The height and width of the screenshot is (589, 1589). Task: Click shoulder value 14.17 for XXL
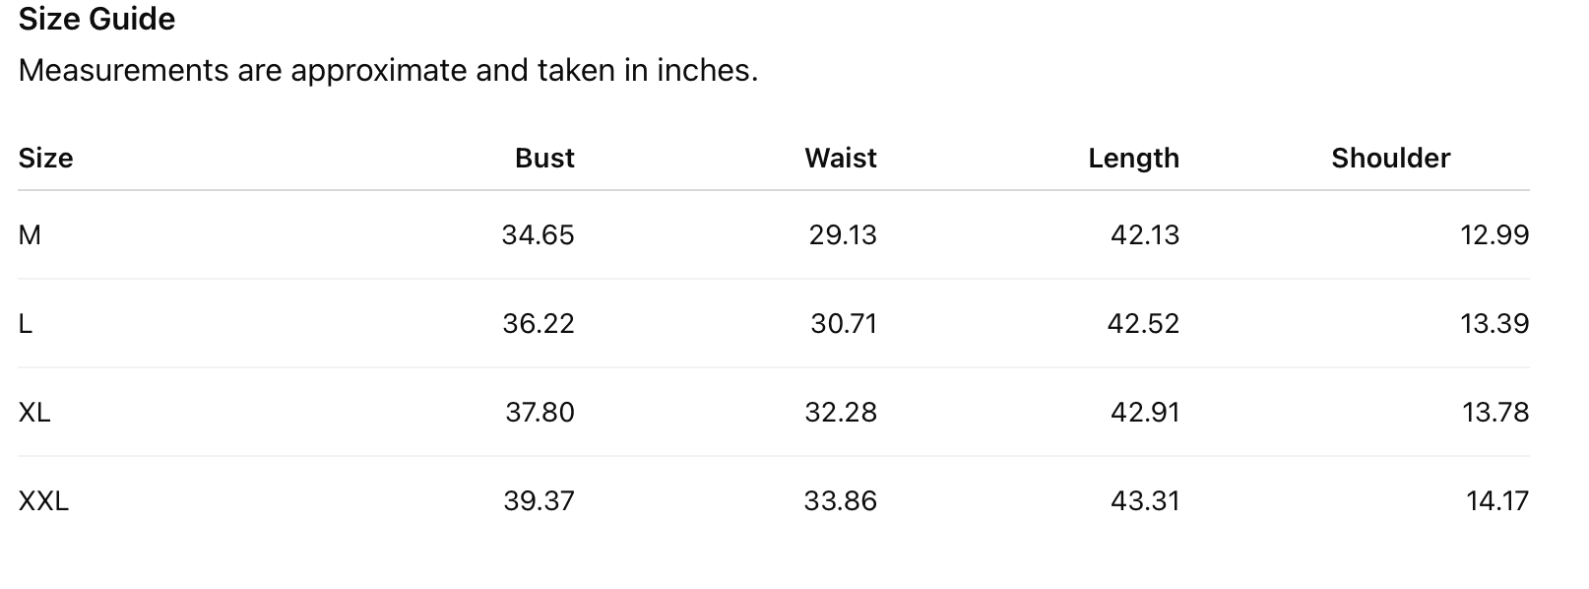(x=1497, y=501)
